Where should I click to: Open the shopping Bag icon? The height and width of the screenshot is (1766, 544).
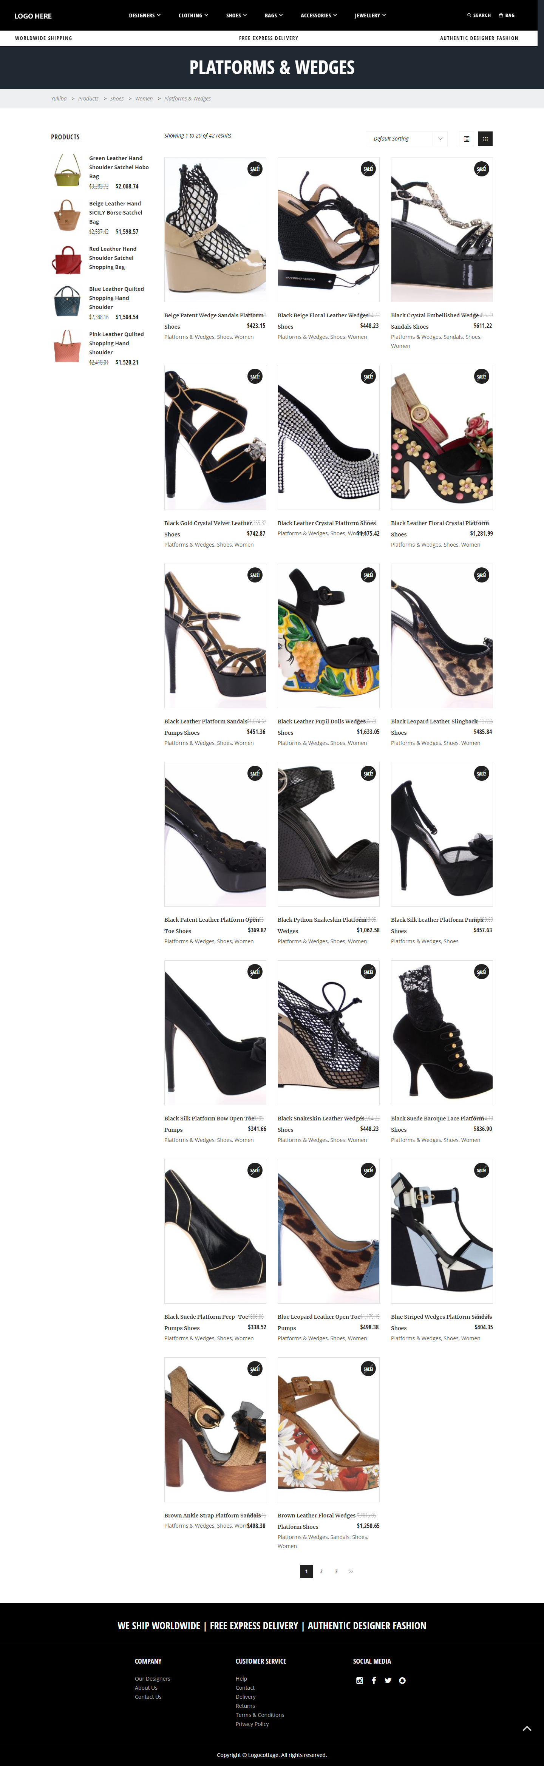click(501, 15)
